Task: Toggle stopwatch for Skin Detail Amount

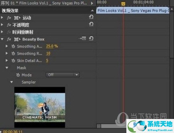Action: [x=13, y=61]
